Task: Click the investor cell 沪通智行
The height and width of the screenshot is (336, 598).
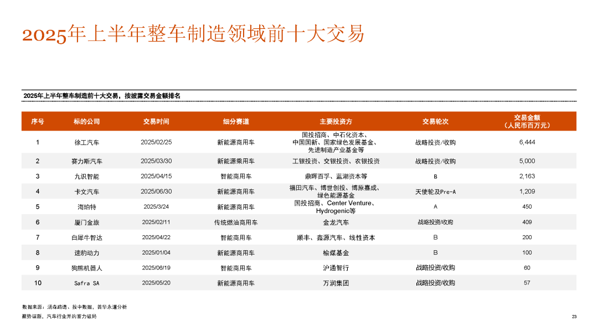Action: pyautogui.click(x=336, y=268)
